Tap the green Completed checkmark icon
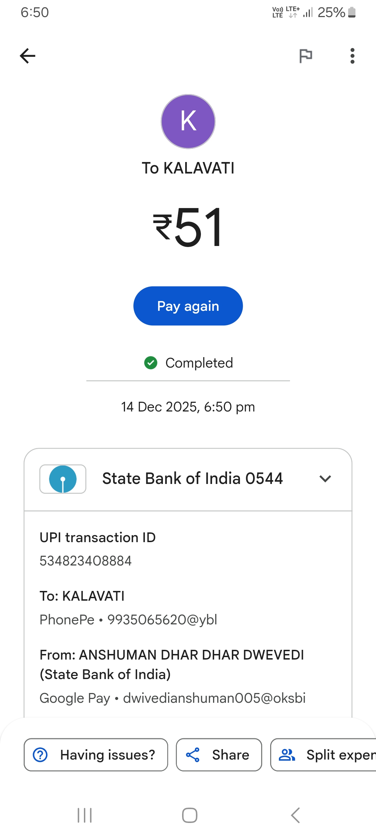Image resolution: width=376 pixels, height=839 pixels. pos(151,363)
